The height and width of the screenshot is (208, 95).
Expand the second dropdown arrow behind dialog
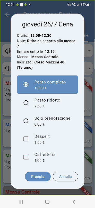coord(90,68)
